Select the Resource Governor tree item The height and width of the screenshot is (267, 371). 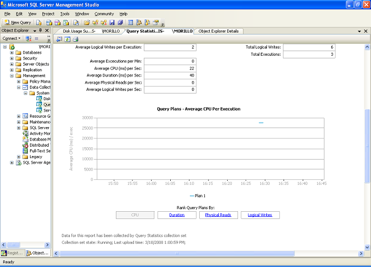(40, 116)
